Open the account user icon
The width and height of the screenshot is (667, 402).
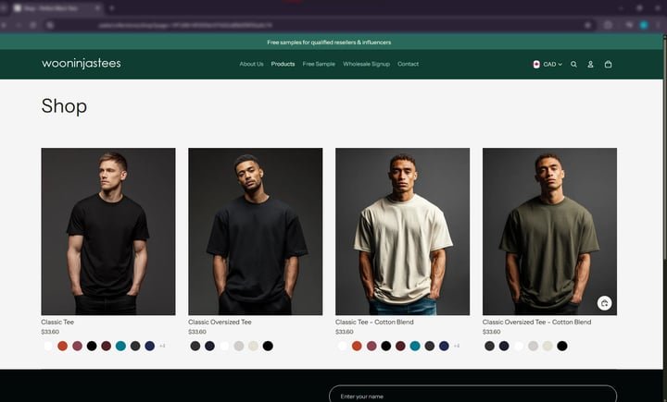590,64
